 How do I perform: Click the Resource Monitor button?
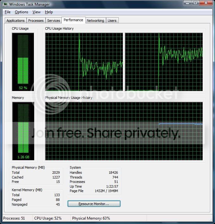(94, 203)
